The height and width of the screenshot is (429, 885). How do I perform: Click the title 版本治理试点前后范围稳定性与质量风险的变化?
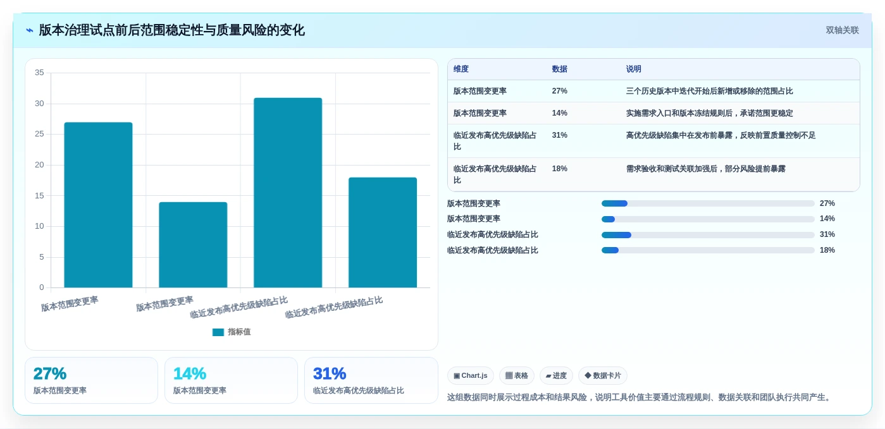(172, 30)
